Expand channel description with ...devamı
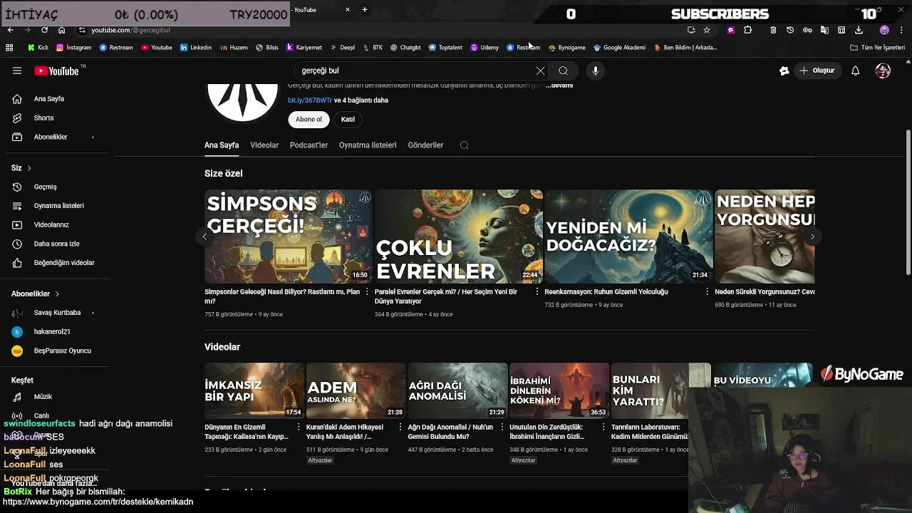 [559, 85]
